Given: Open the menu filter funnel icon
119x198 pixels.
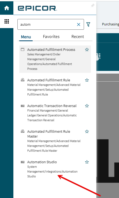Looking at the screenshot, I should 88,25.
